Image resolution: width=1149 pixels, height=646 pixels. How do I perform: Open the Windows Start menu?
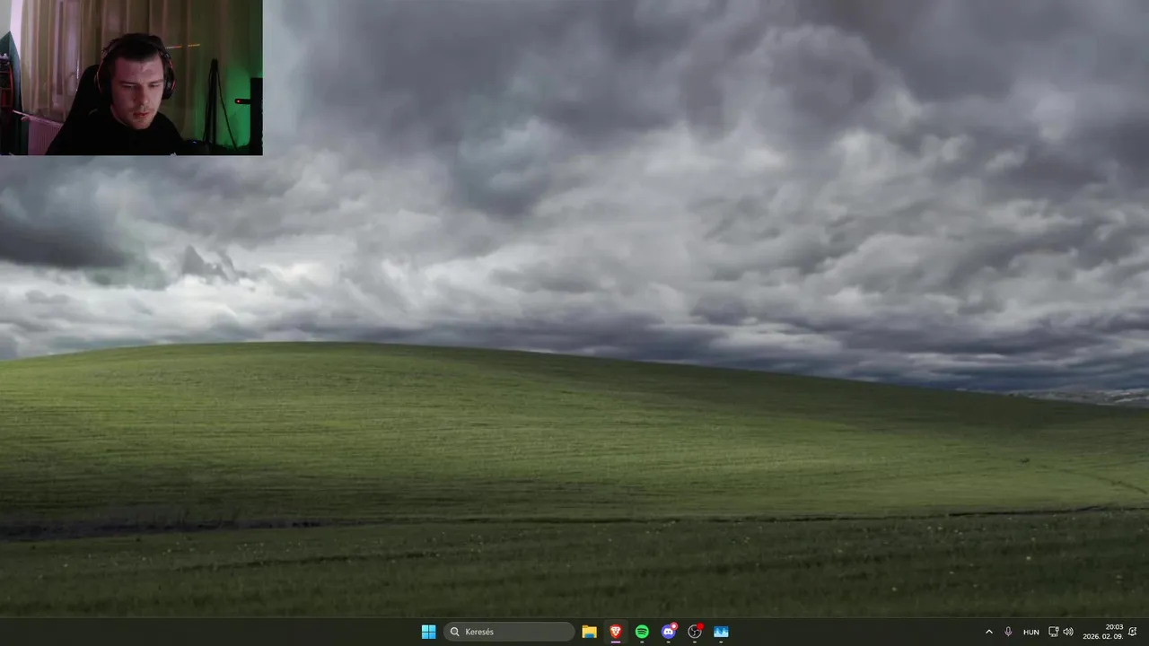[x=428, y=632]
